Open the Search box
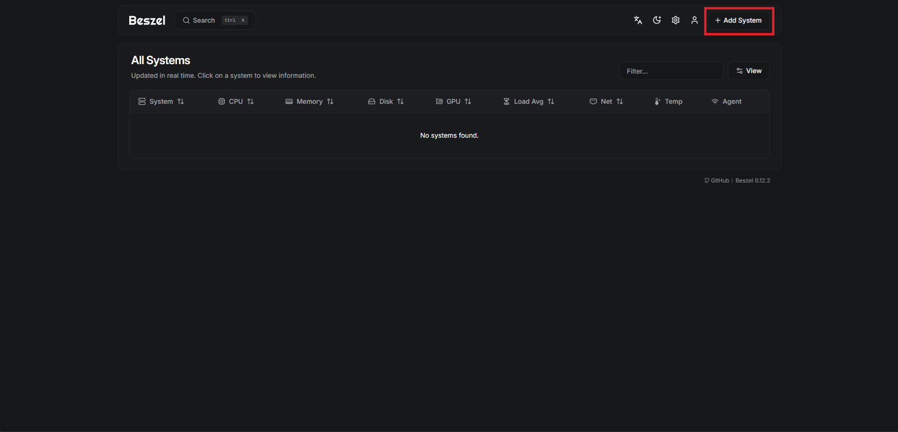 point(215,20)
